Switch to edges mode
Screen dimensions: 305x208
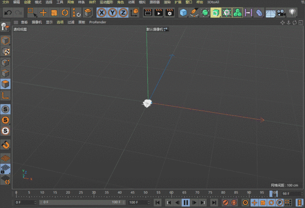tap(5, 73)
